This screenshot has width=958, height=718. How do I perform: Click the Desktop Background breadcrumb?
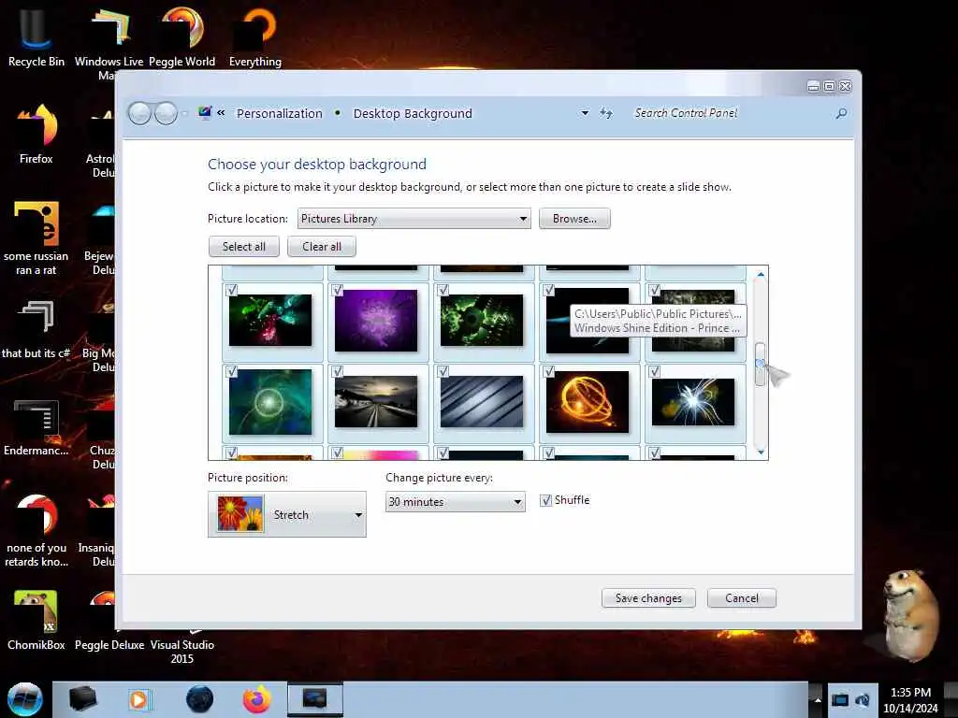tap(413, 113)
